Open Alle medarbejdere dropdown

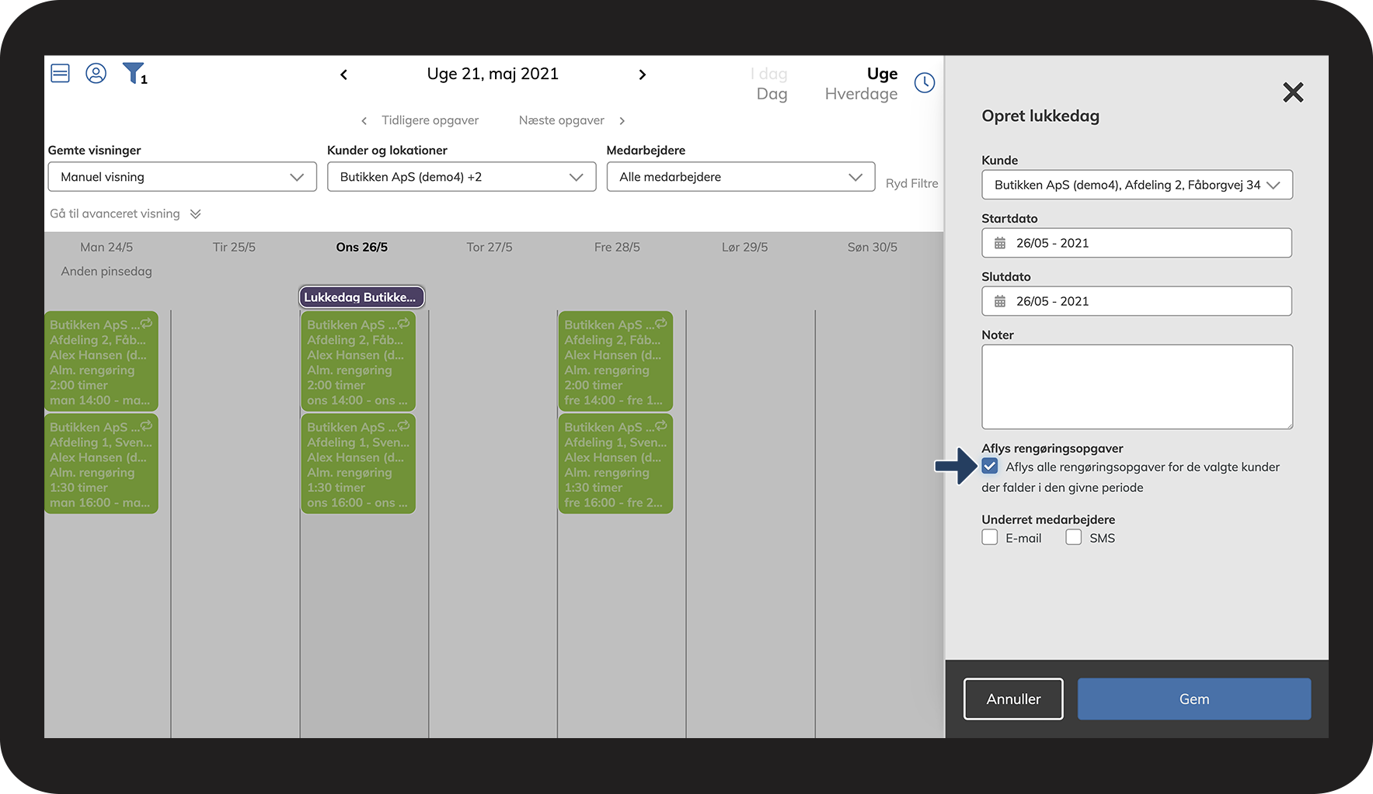click(x=740, y=177)
